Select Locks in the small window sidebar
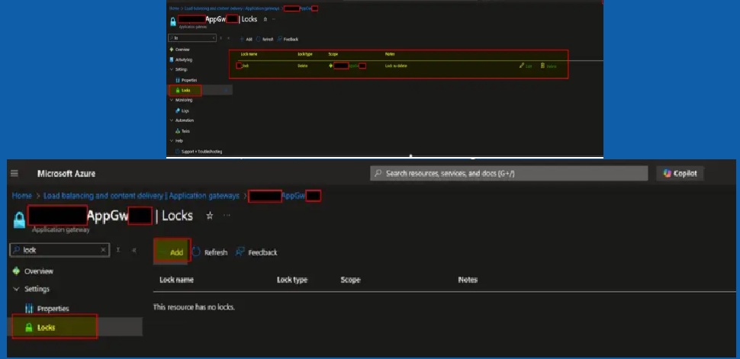The width and height of the screenshot is (740, 359). click(185, 90)
